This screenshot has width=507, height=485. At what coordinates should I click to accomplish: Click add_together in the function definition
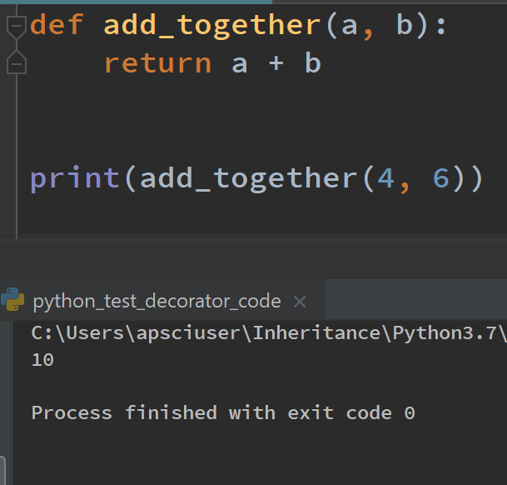(211, 25)
